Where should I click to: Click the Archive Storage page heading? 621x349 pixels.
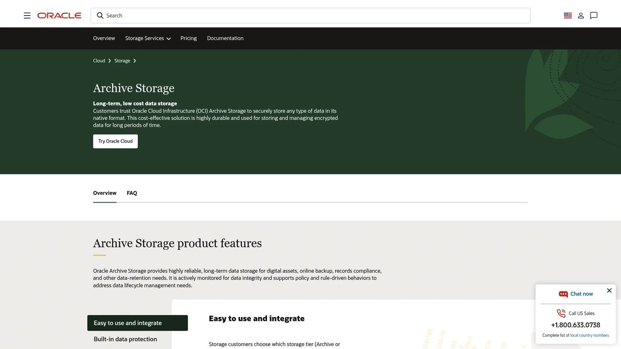click(x=134, y=88)
